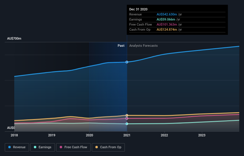The height and width of the screenshot is (156, 244).
Task: Select the Earnings data point at 2021
Action: click(127, 124)
